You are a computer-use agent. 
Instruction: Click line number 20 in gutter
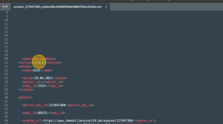pos(6,59)
